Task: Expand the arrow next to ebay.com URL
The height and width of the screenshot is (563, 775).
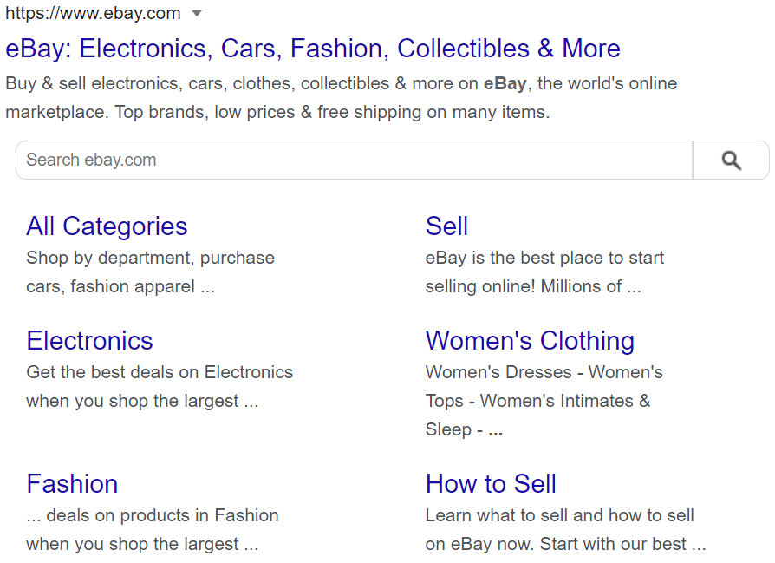Action: [x=197, y=13]
